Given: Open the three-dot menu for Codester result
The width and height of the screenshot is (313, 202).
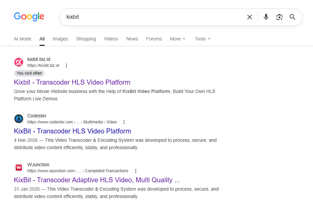Looking at the screenshot, I should [124, 122].
